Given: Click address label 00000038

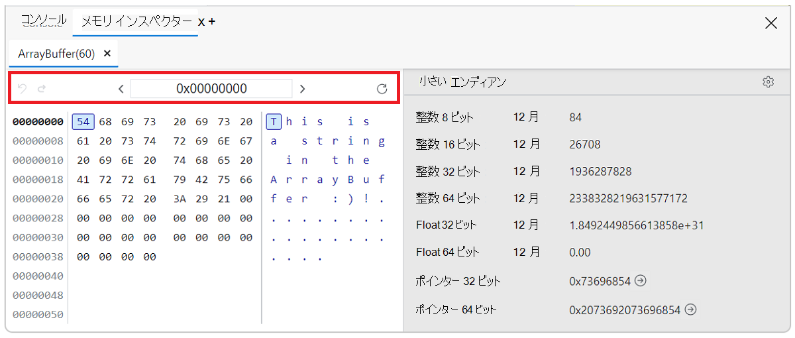Looking at the screenshot, I should [x=38, y=256].
